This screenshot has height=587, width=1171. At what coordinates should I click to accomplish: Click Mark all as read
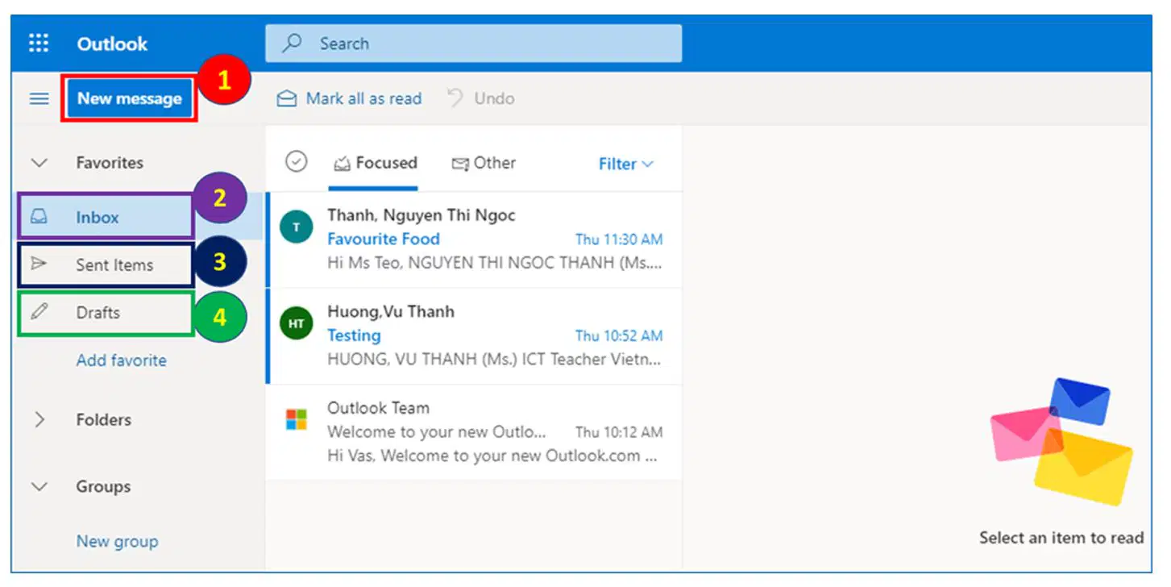pos(350,98)
